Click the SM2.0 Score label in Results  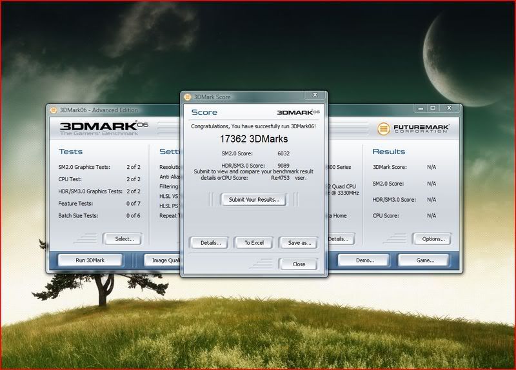click(x=388, y=184)
